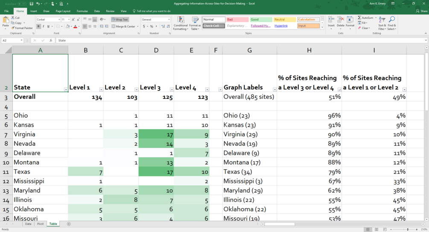The width and height of the screenshot is (429, 232).
Task: Click the Undo arrow icon
Action: point(38,3)
